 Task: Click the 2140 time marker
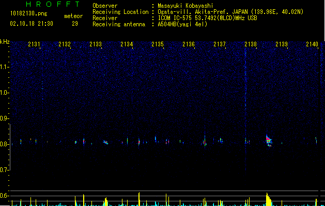click(312, 44)
